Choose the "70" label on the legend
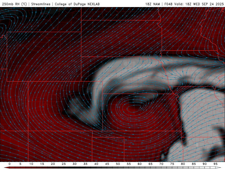 [x=161, y=164]
